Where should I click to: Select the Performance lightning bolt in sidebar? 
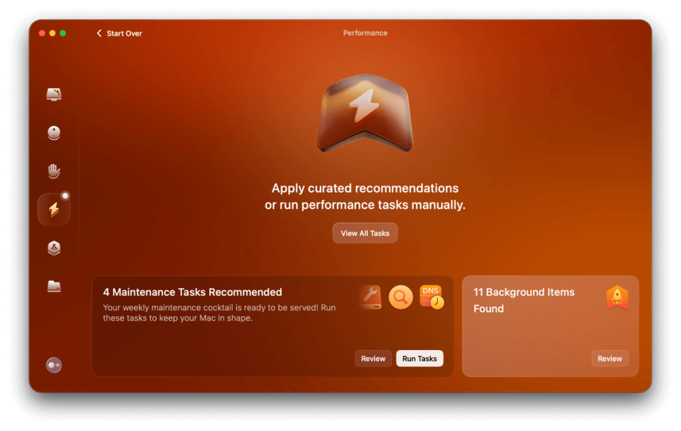pyautogui.click(x=54, y=209)
